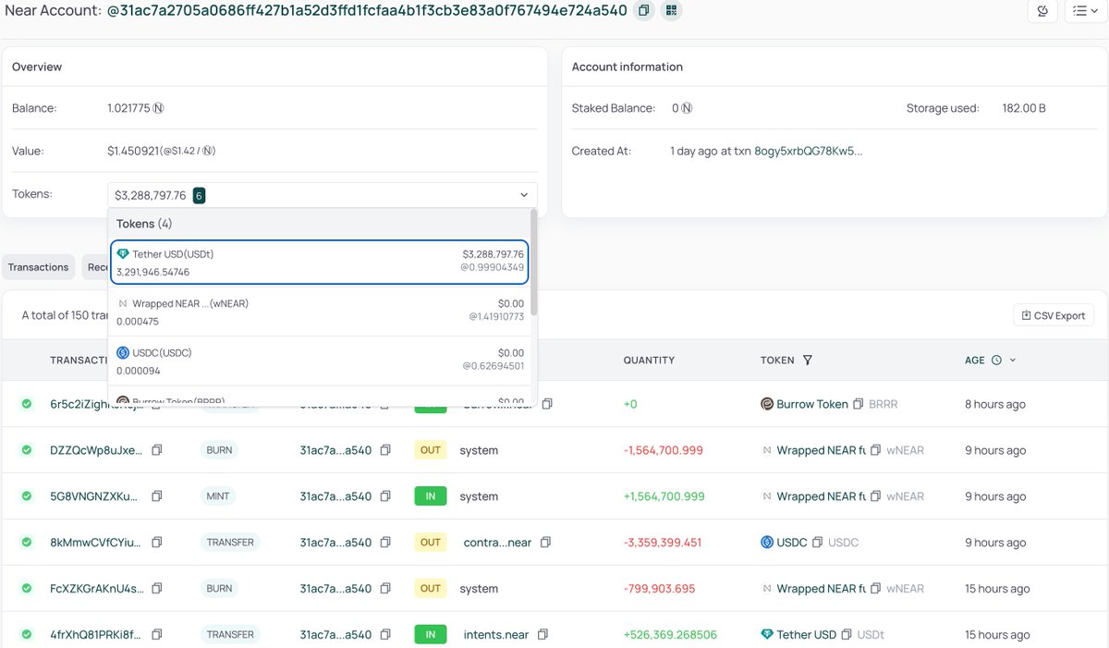
Task: Toggle AGE column clock icon
Action: 996,361
